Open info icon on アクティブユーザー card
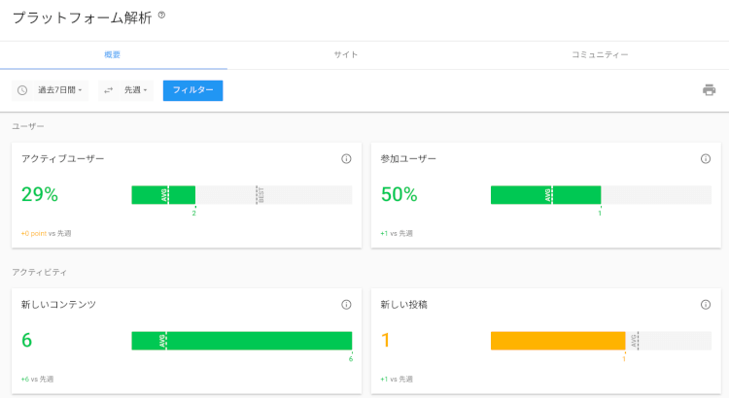 click(x=346, y=158)
